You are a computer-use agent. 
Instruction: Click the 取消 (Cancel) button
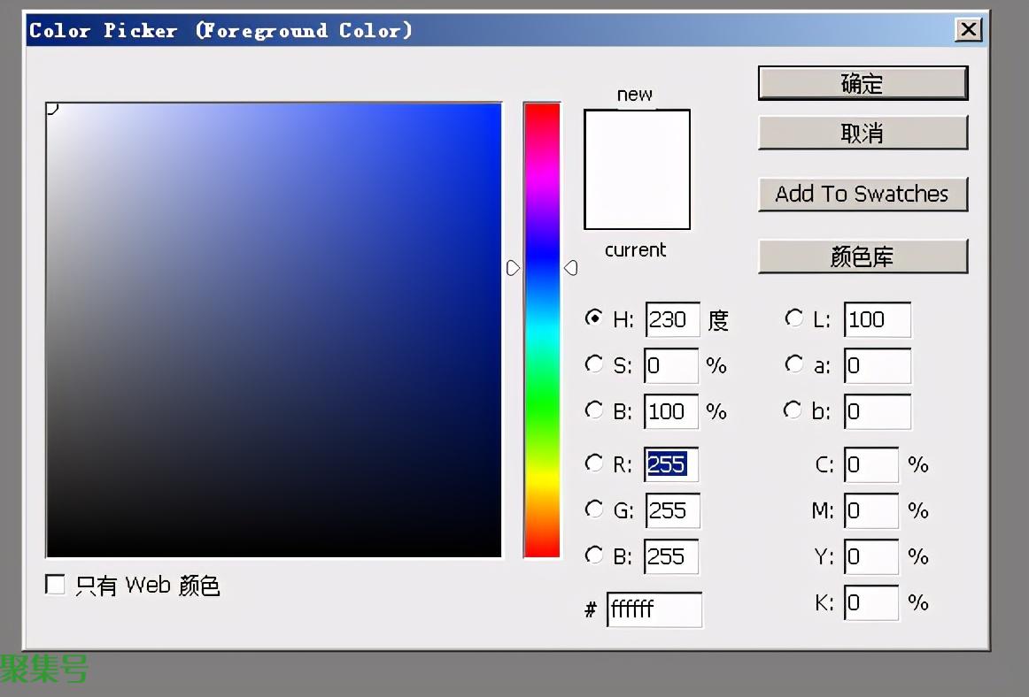(862, 134)
